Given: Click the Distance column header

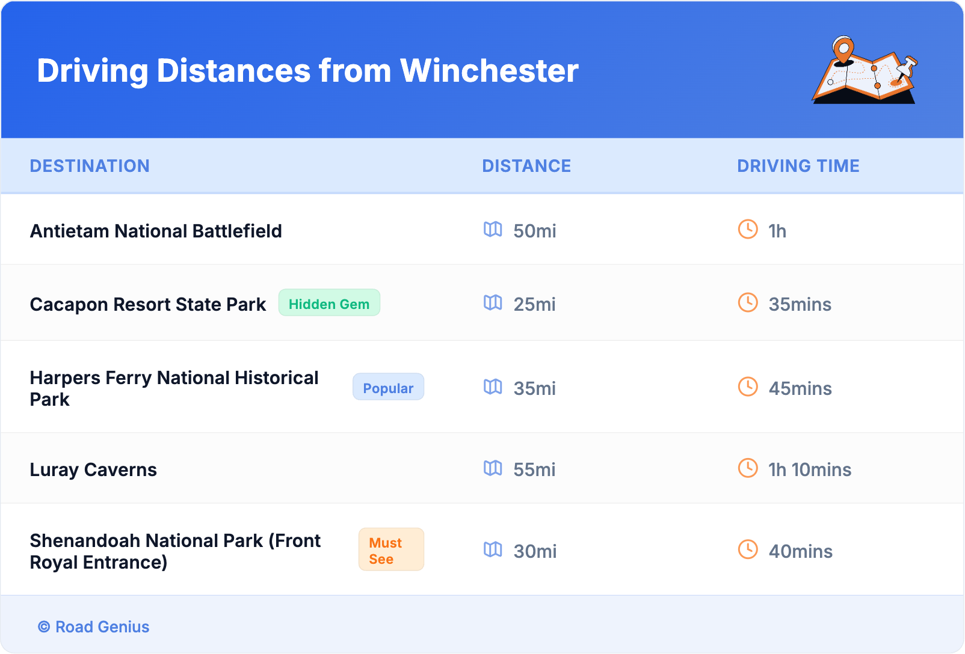Looking at the screenshot, I should 526,166.
